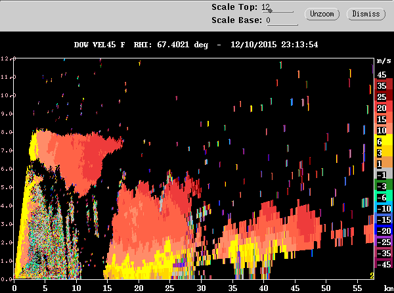Dismiss the RHI plot window
The image size is (394, 293).
click(x=366, y=14)
